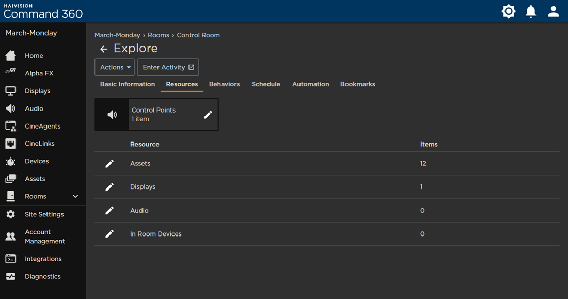The width and height of the screenshot is (568, 299).
Task: Click the Displays monitor icon
Action: pos(10,91)
